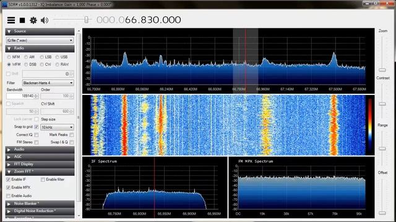Select the RAW radio mode
The height and width of the screenshot is (222, 396).
pyautogui.click(x=58, y=64)
